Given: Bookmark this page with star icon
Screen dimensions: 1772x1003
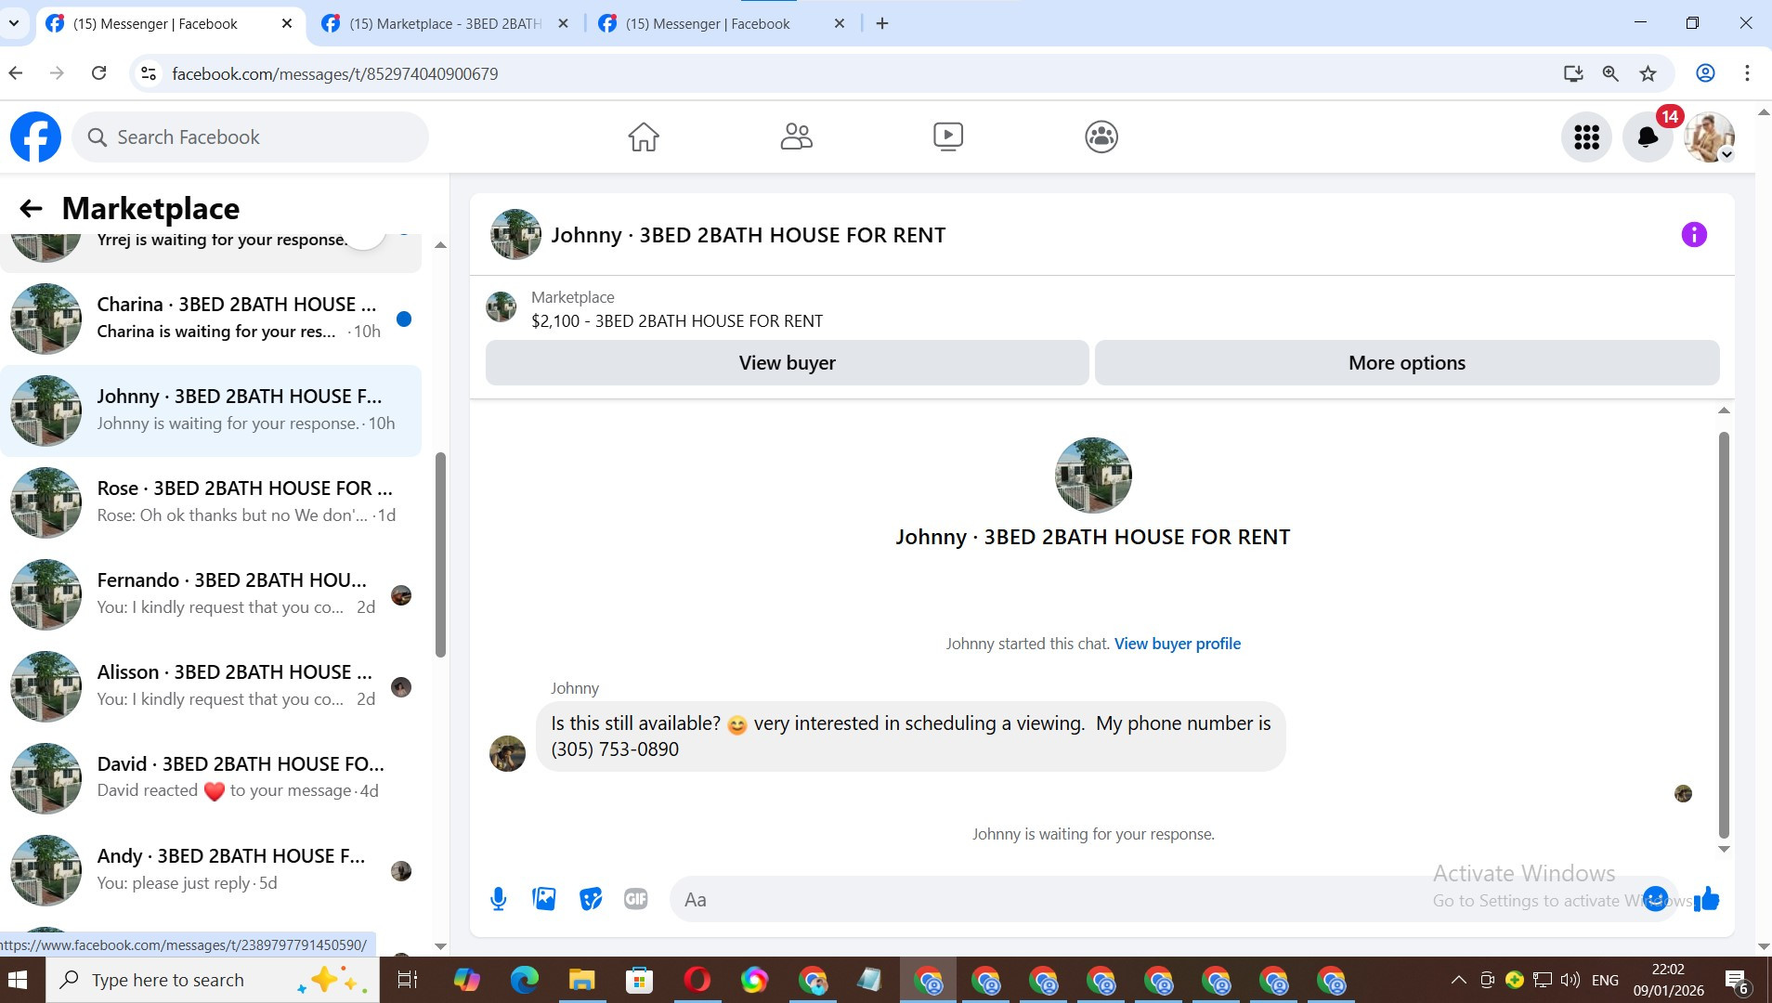Looking at the screenshot, I should [x=1648, y=73].
